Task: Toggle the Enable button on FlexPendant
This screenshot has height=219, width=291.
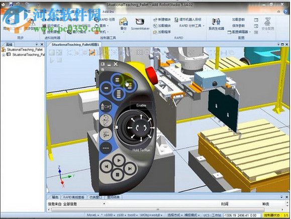Action: pyautogui.click(x=141, y=105)
